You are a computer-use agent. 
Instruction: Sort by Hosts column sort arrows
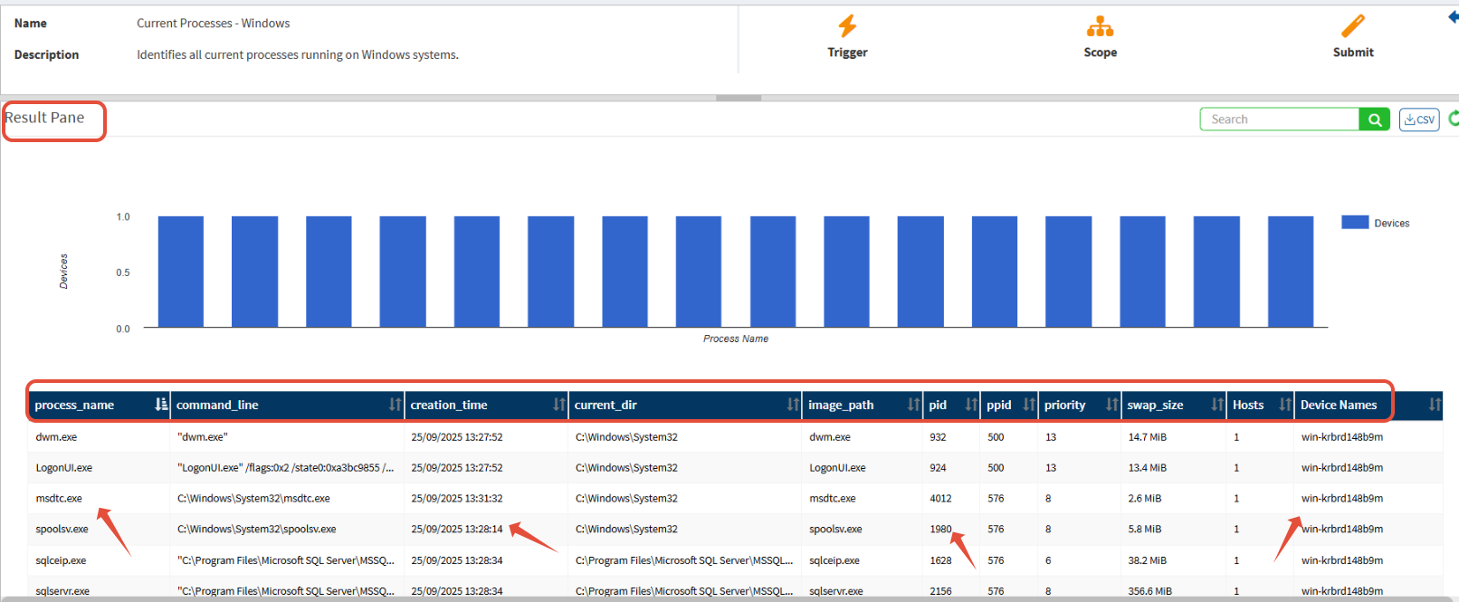point(1284,405)
